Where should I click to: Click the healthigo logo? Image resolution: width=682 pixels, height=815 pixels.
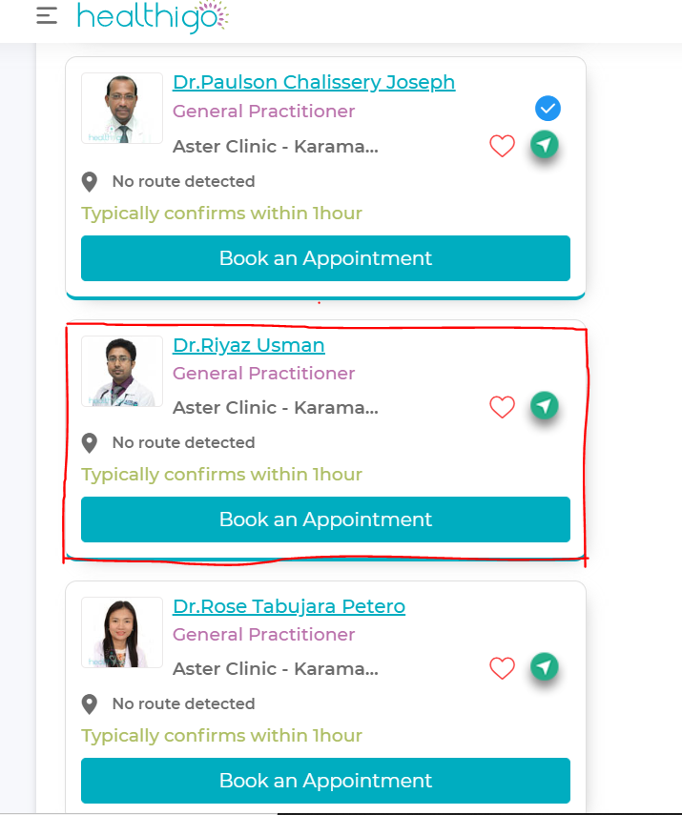[x=153, y=16]
